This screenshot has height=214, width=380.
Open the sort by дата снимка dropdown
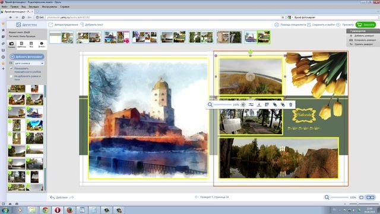[29, 64]
